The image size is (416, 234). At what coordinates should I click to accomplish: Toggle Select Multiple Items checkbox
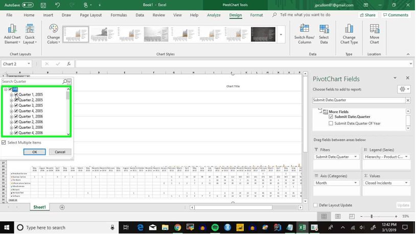click(x=4, y=143)
